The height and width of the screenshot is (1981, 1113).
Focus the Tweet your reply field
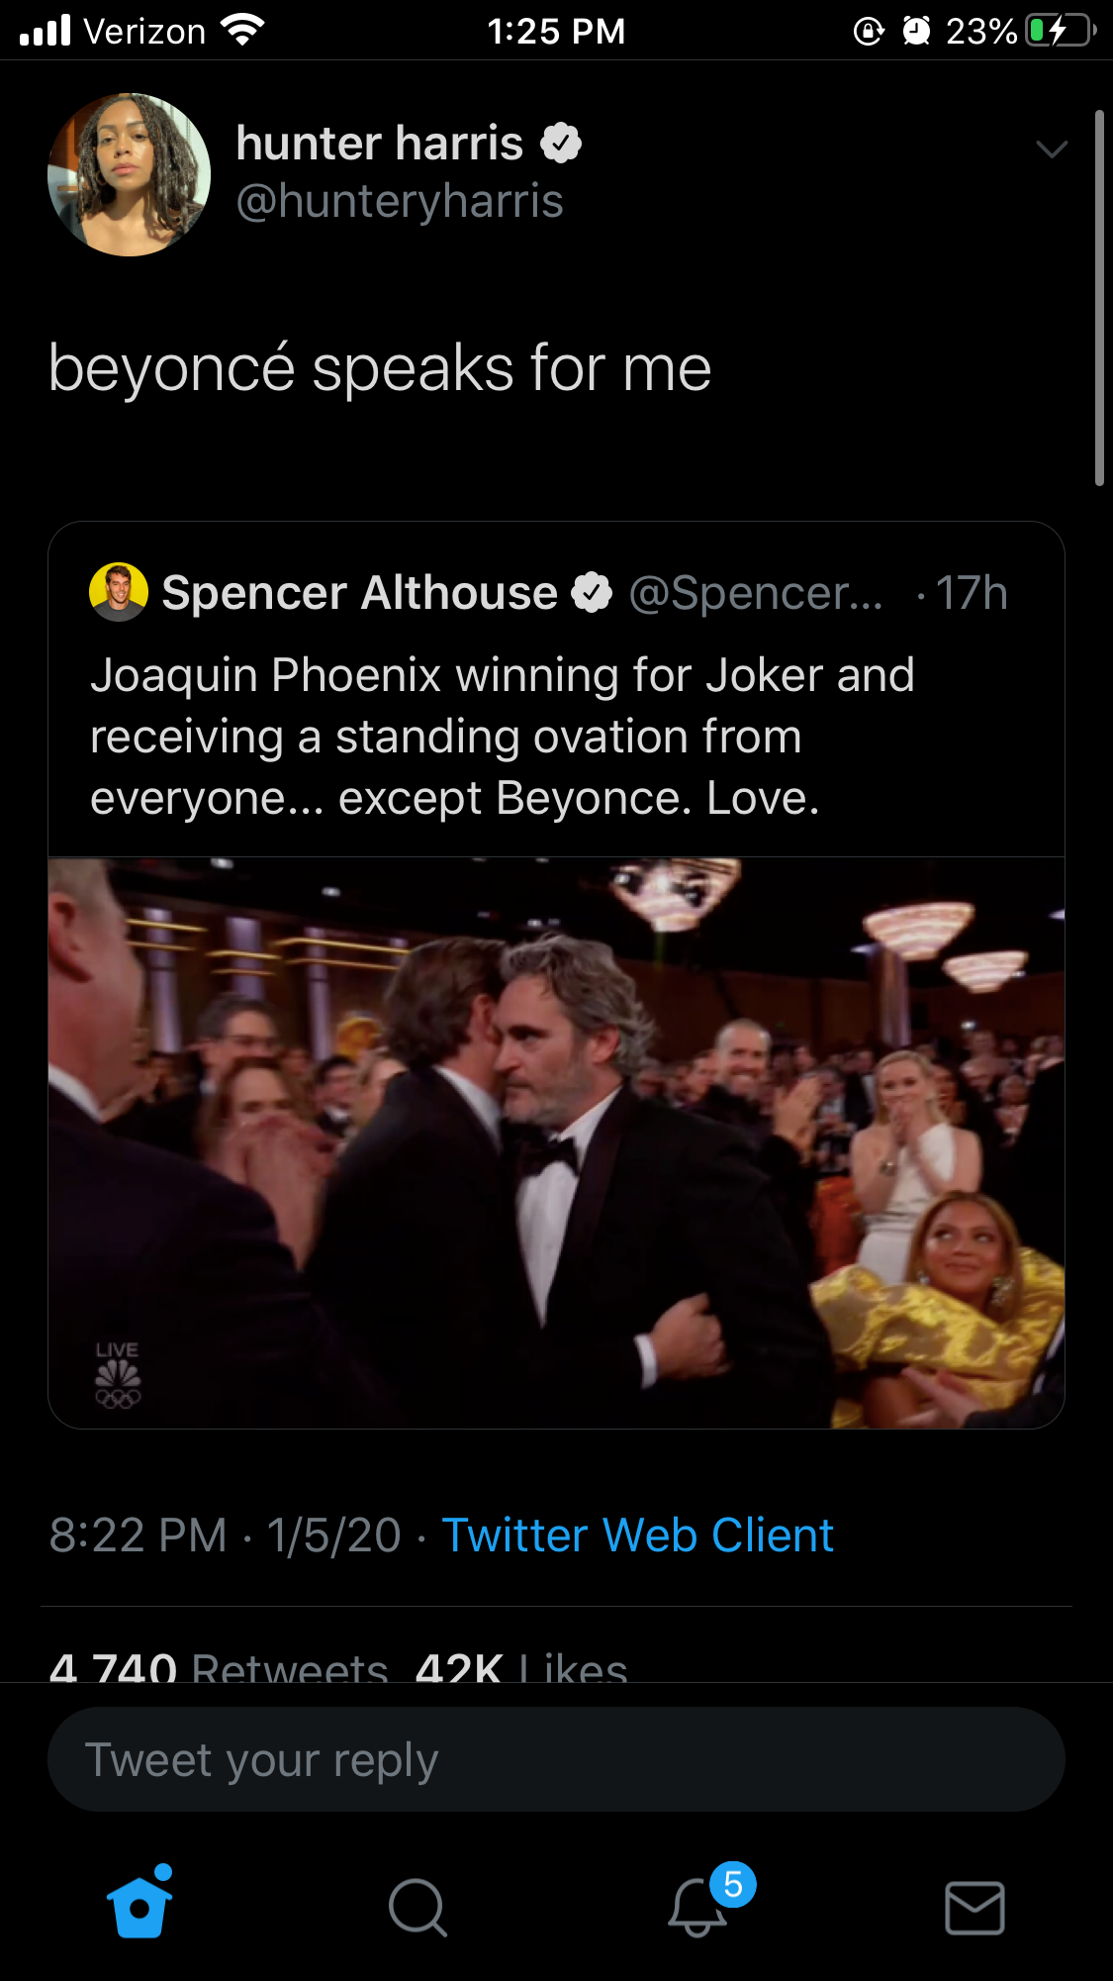(x=556, y=1759)
